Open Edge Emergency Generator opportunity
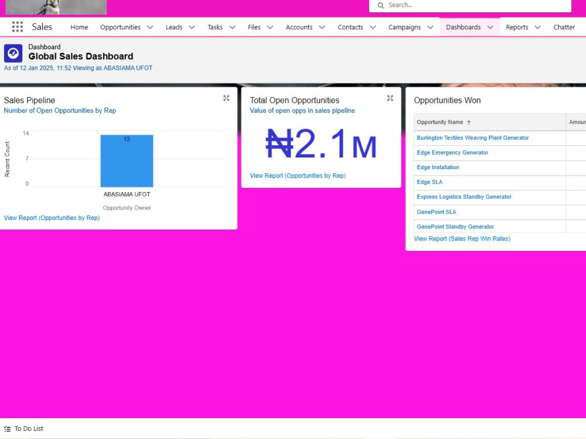The height and width of the screenshot is (439, 586). (x=452, y=153)
